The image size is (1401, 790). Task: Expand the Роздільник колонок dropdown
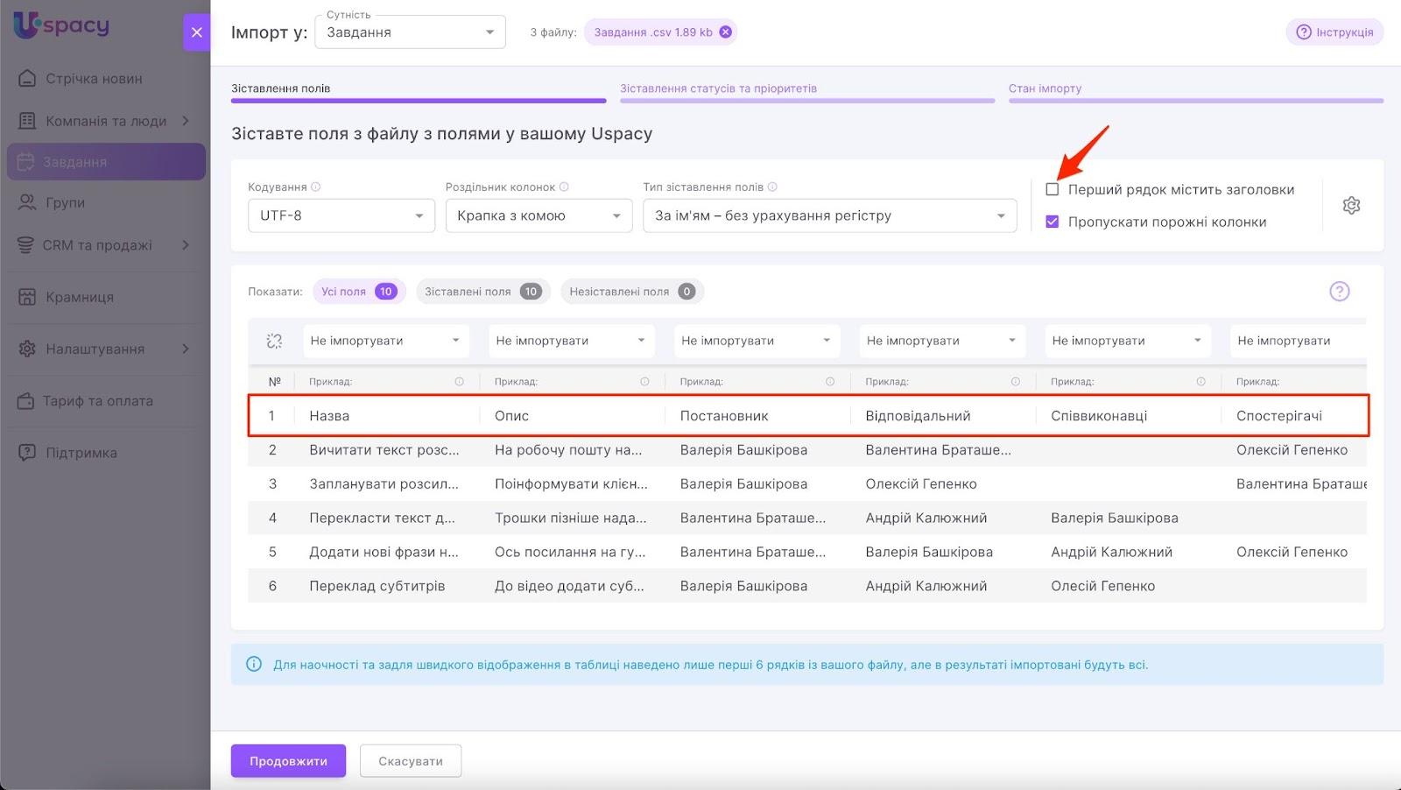pyautogui.click(x=538, y=215)
